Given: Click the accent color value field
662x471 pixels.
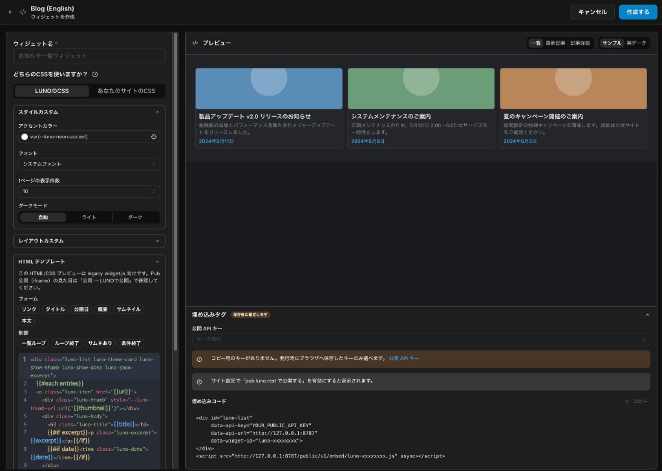Looking at the screenshot, I should click(89, 137).
